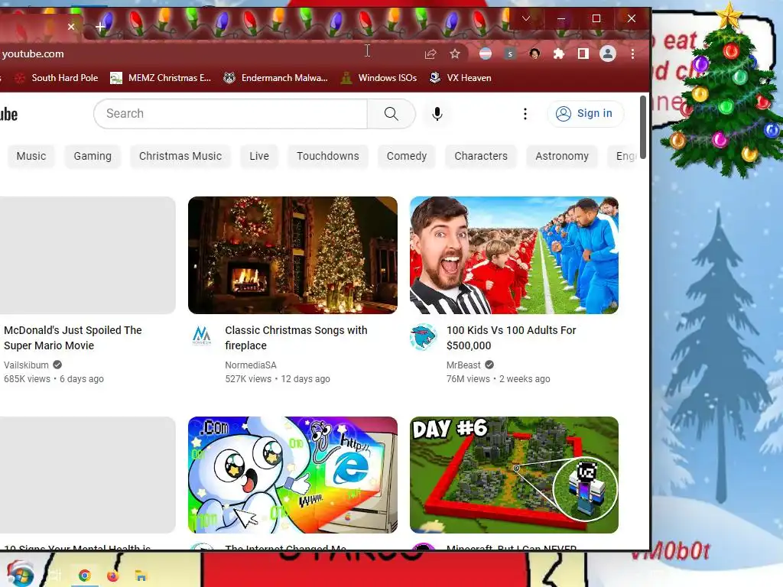This screenshot has width=783, height=587.
Task: Open File Explorer from the taskbar
Action: (141, 576)
